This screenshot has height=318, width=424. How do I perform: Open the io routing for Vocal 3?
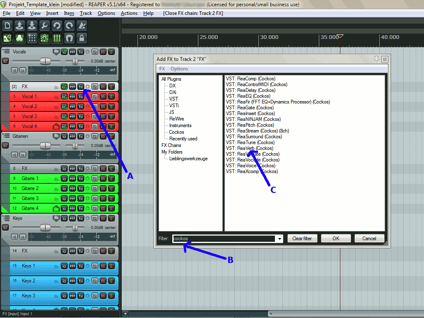64,116
